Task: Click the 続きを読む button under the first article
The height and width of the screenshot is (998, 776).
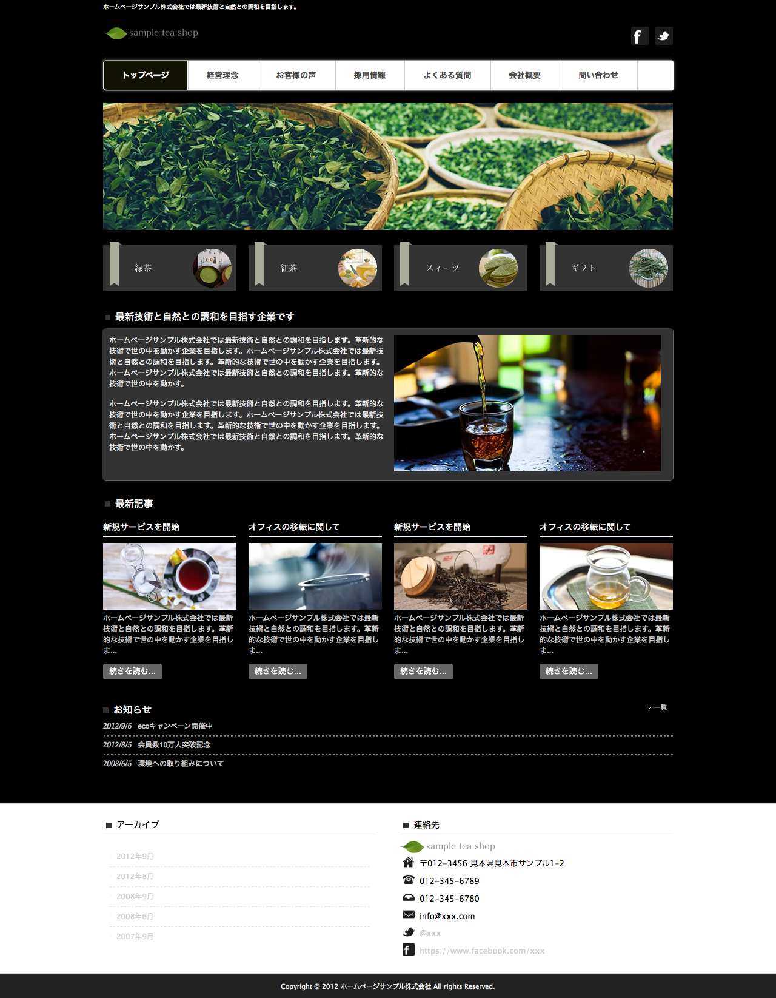Action: click(x=132, y=671)
